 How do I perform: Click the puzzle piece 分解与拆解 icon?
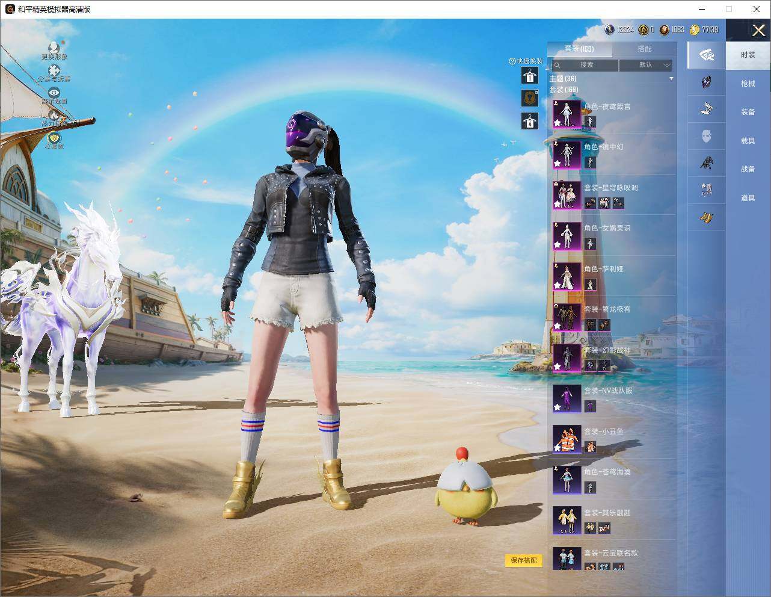54,70
